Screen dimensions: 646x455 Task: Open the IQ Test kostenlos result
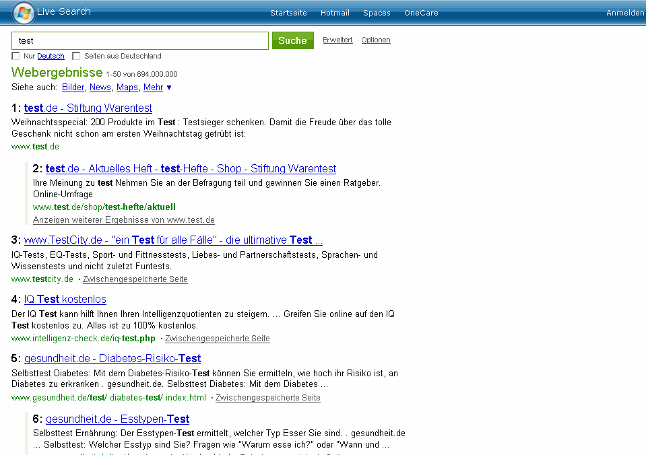pyautogui.click(x=65, y=299)
